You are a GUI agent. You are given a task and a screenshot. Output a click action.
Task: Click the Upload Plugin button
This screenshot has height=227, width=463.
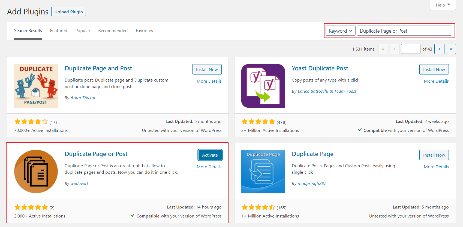coord(68,12)
